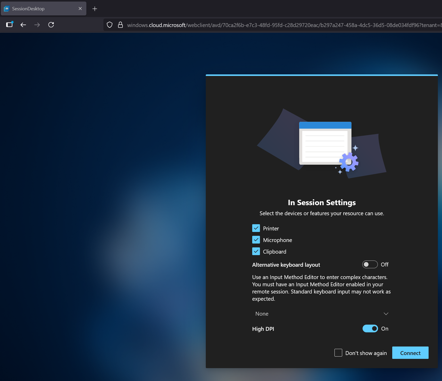Viewport: 442px width, 381px height.
Task: Click the browser back arrow
Action: (x=23, y=25)
